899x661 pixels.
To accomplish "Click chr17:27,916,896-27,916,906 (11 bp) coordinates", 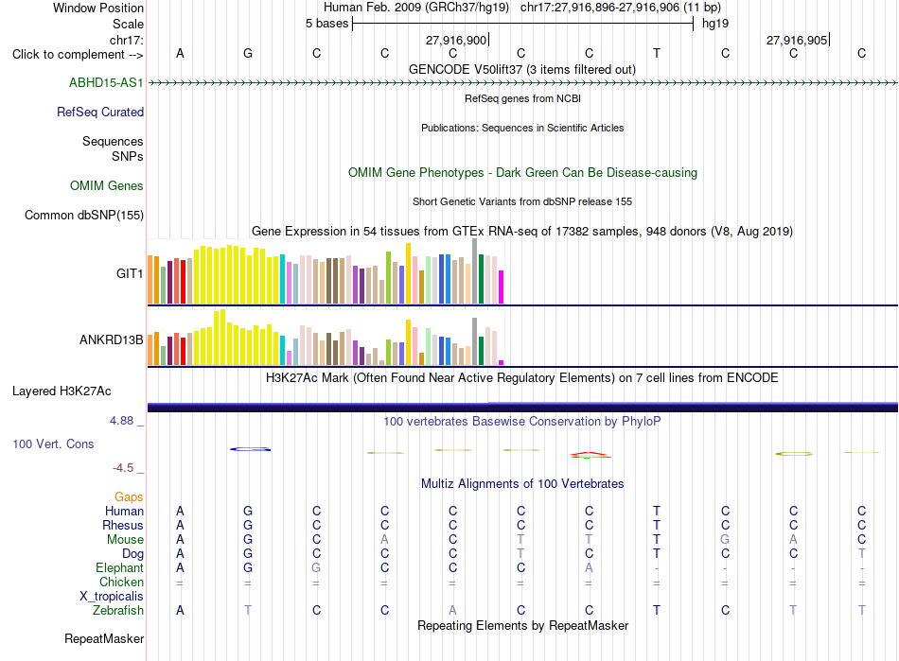I will (x=621, y=8).
